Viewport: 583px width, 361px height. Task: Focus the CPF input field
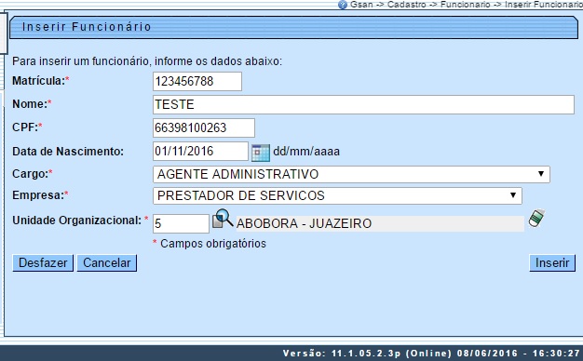[x=204, y=127]
